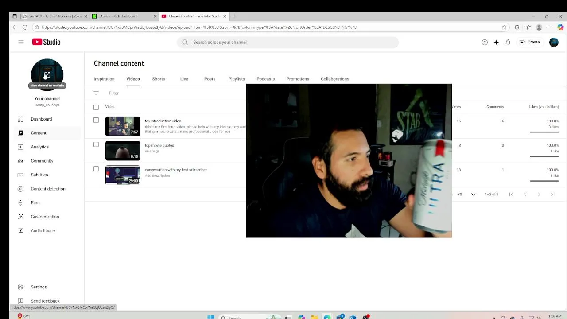Viewport: 567px width, 319px height.
Task: Open the 0:13 video thumbnail
Action: click(123, 151)
